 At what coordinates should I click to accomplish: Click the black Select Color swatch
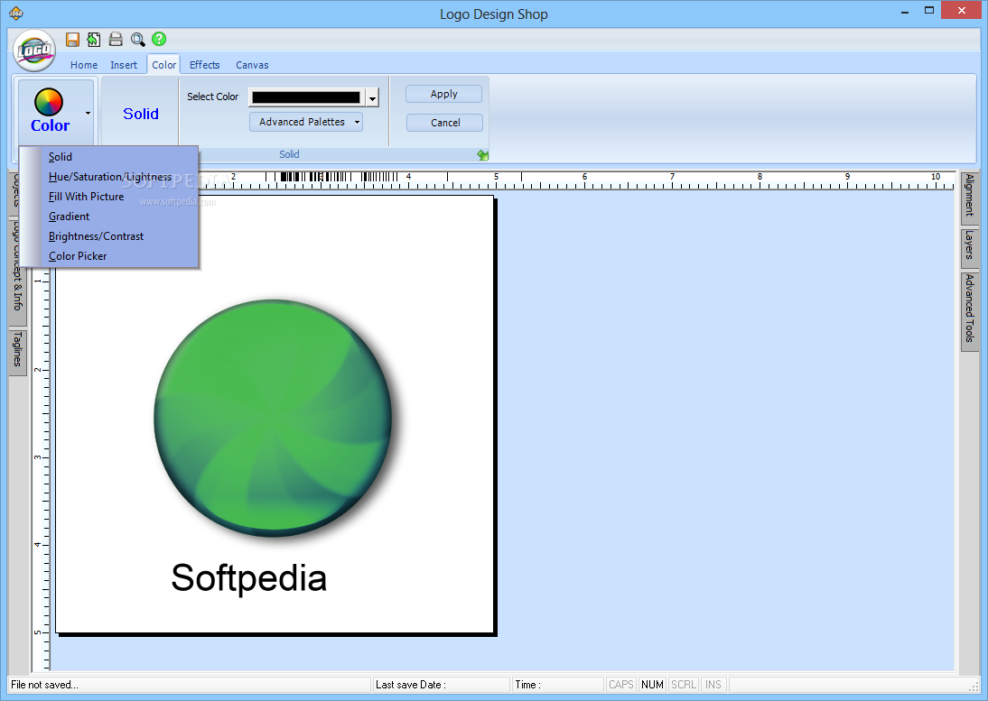[306, 97]
